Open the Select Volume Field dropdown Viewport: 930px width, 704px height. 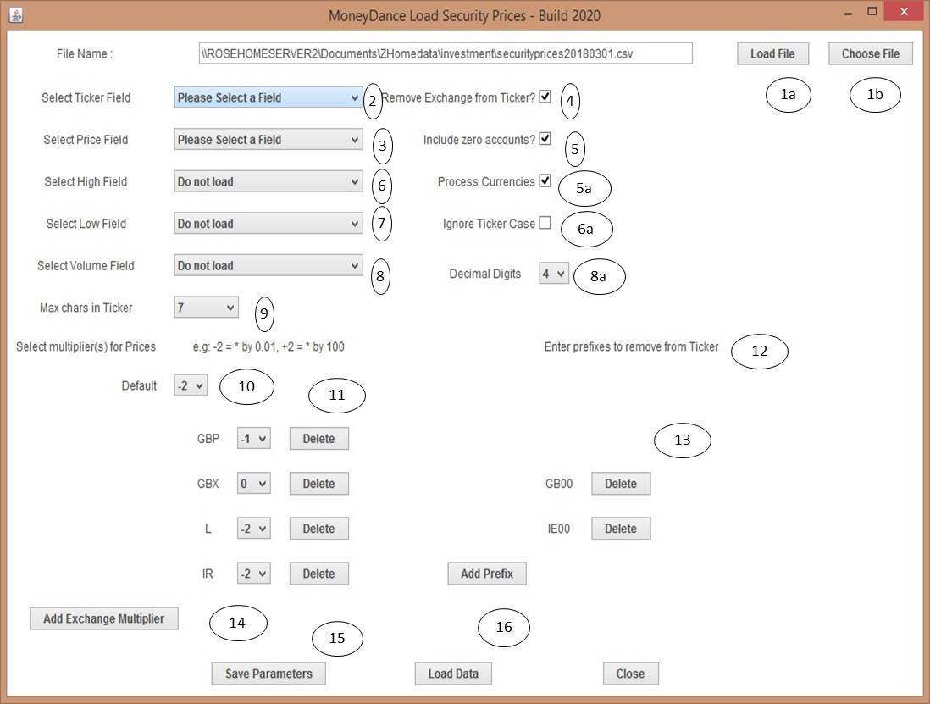(x=268, y=266)
